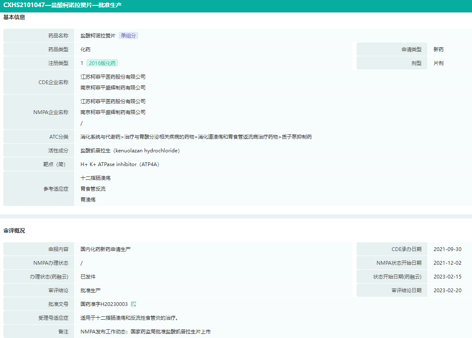Click the 单组分 tag

tap(128, 36)
